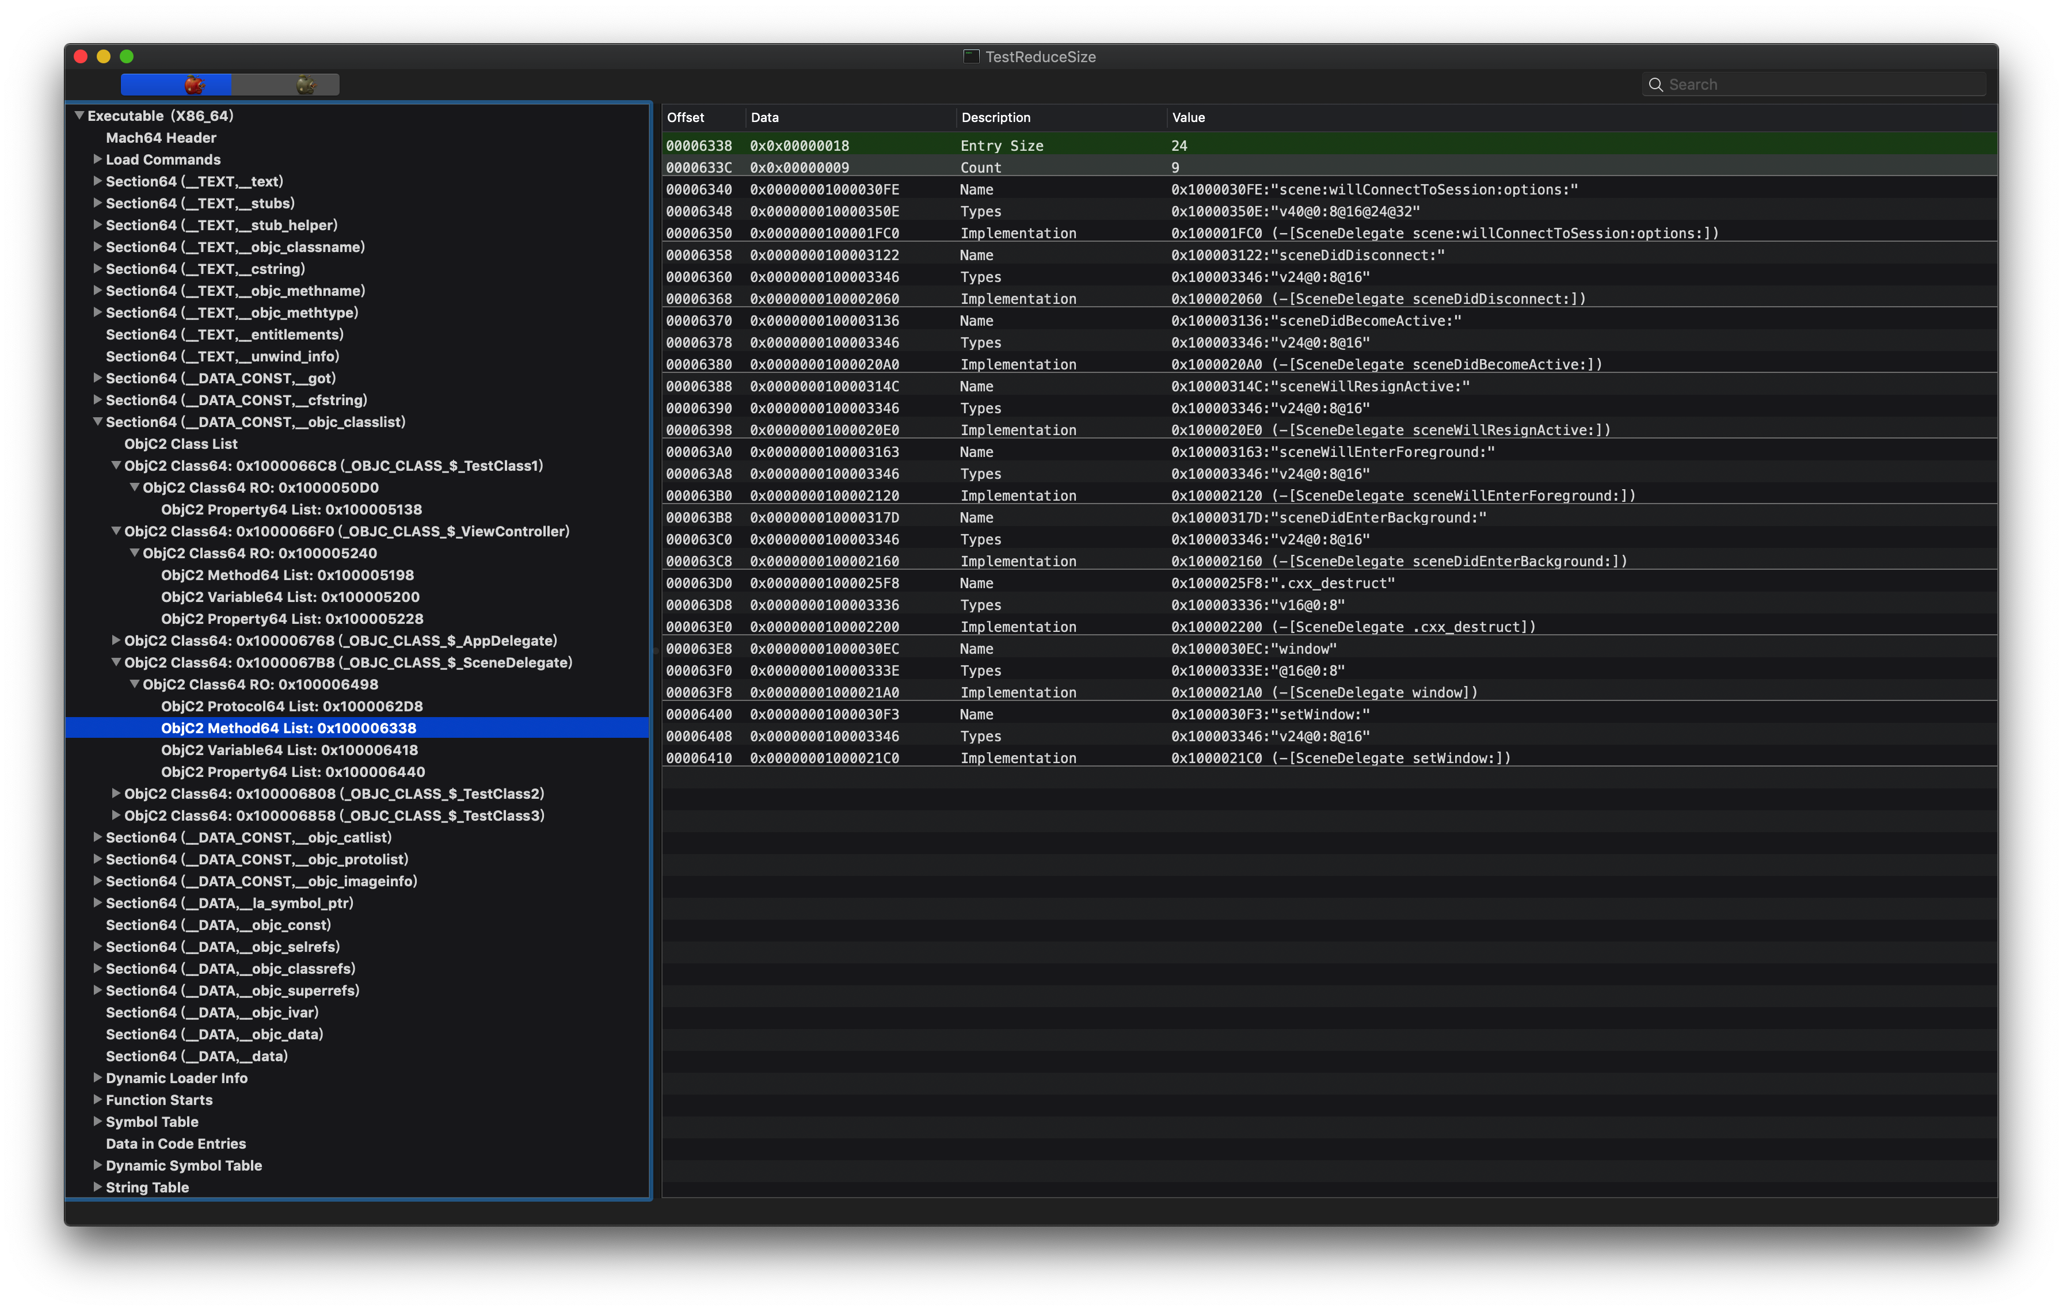Screen dimensions: 2063x1311
Task: Expand the Load Commands node
Action: pyautogui.click(x=97, y=159)
